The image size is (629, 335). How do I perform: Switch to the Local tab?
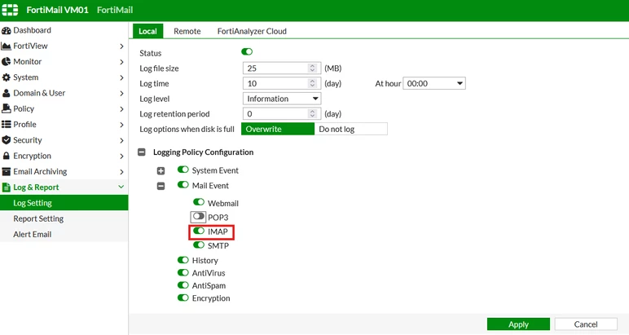(x=148, y=31)
